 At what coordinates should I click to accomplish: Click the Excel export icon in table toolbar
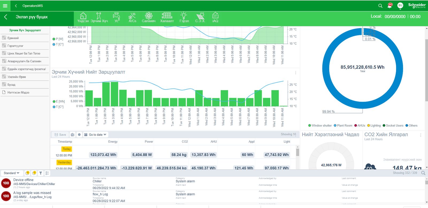pyautogui.click(x=72, y=135)
